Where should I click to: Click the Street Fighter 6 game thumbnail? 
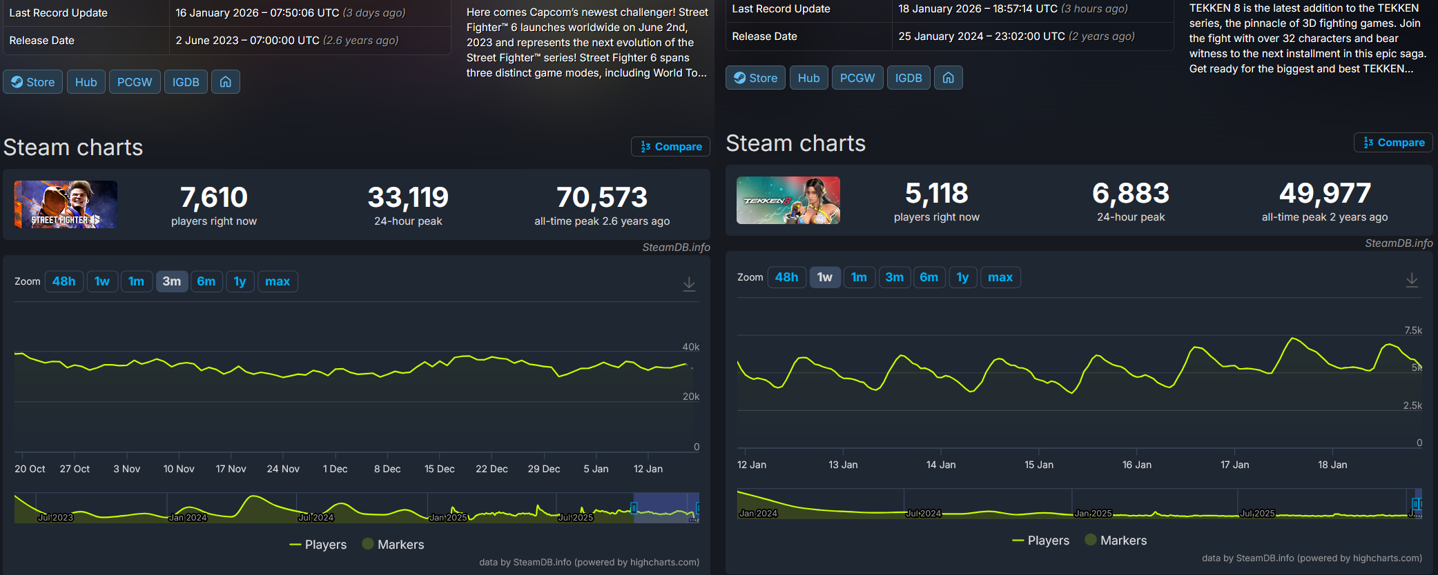pyautogui.click(x=66, y=204)
